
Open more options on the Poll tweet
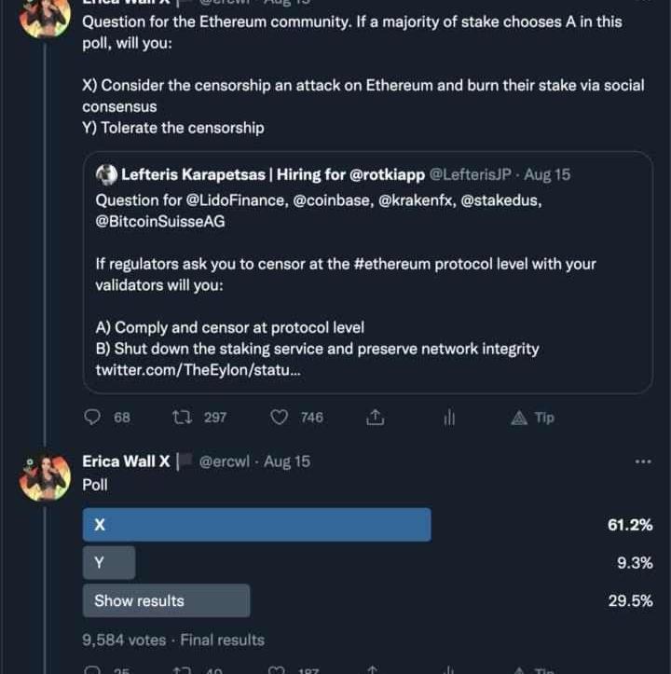[x=643, y=461]
